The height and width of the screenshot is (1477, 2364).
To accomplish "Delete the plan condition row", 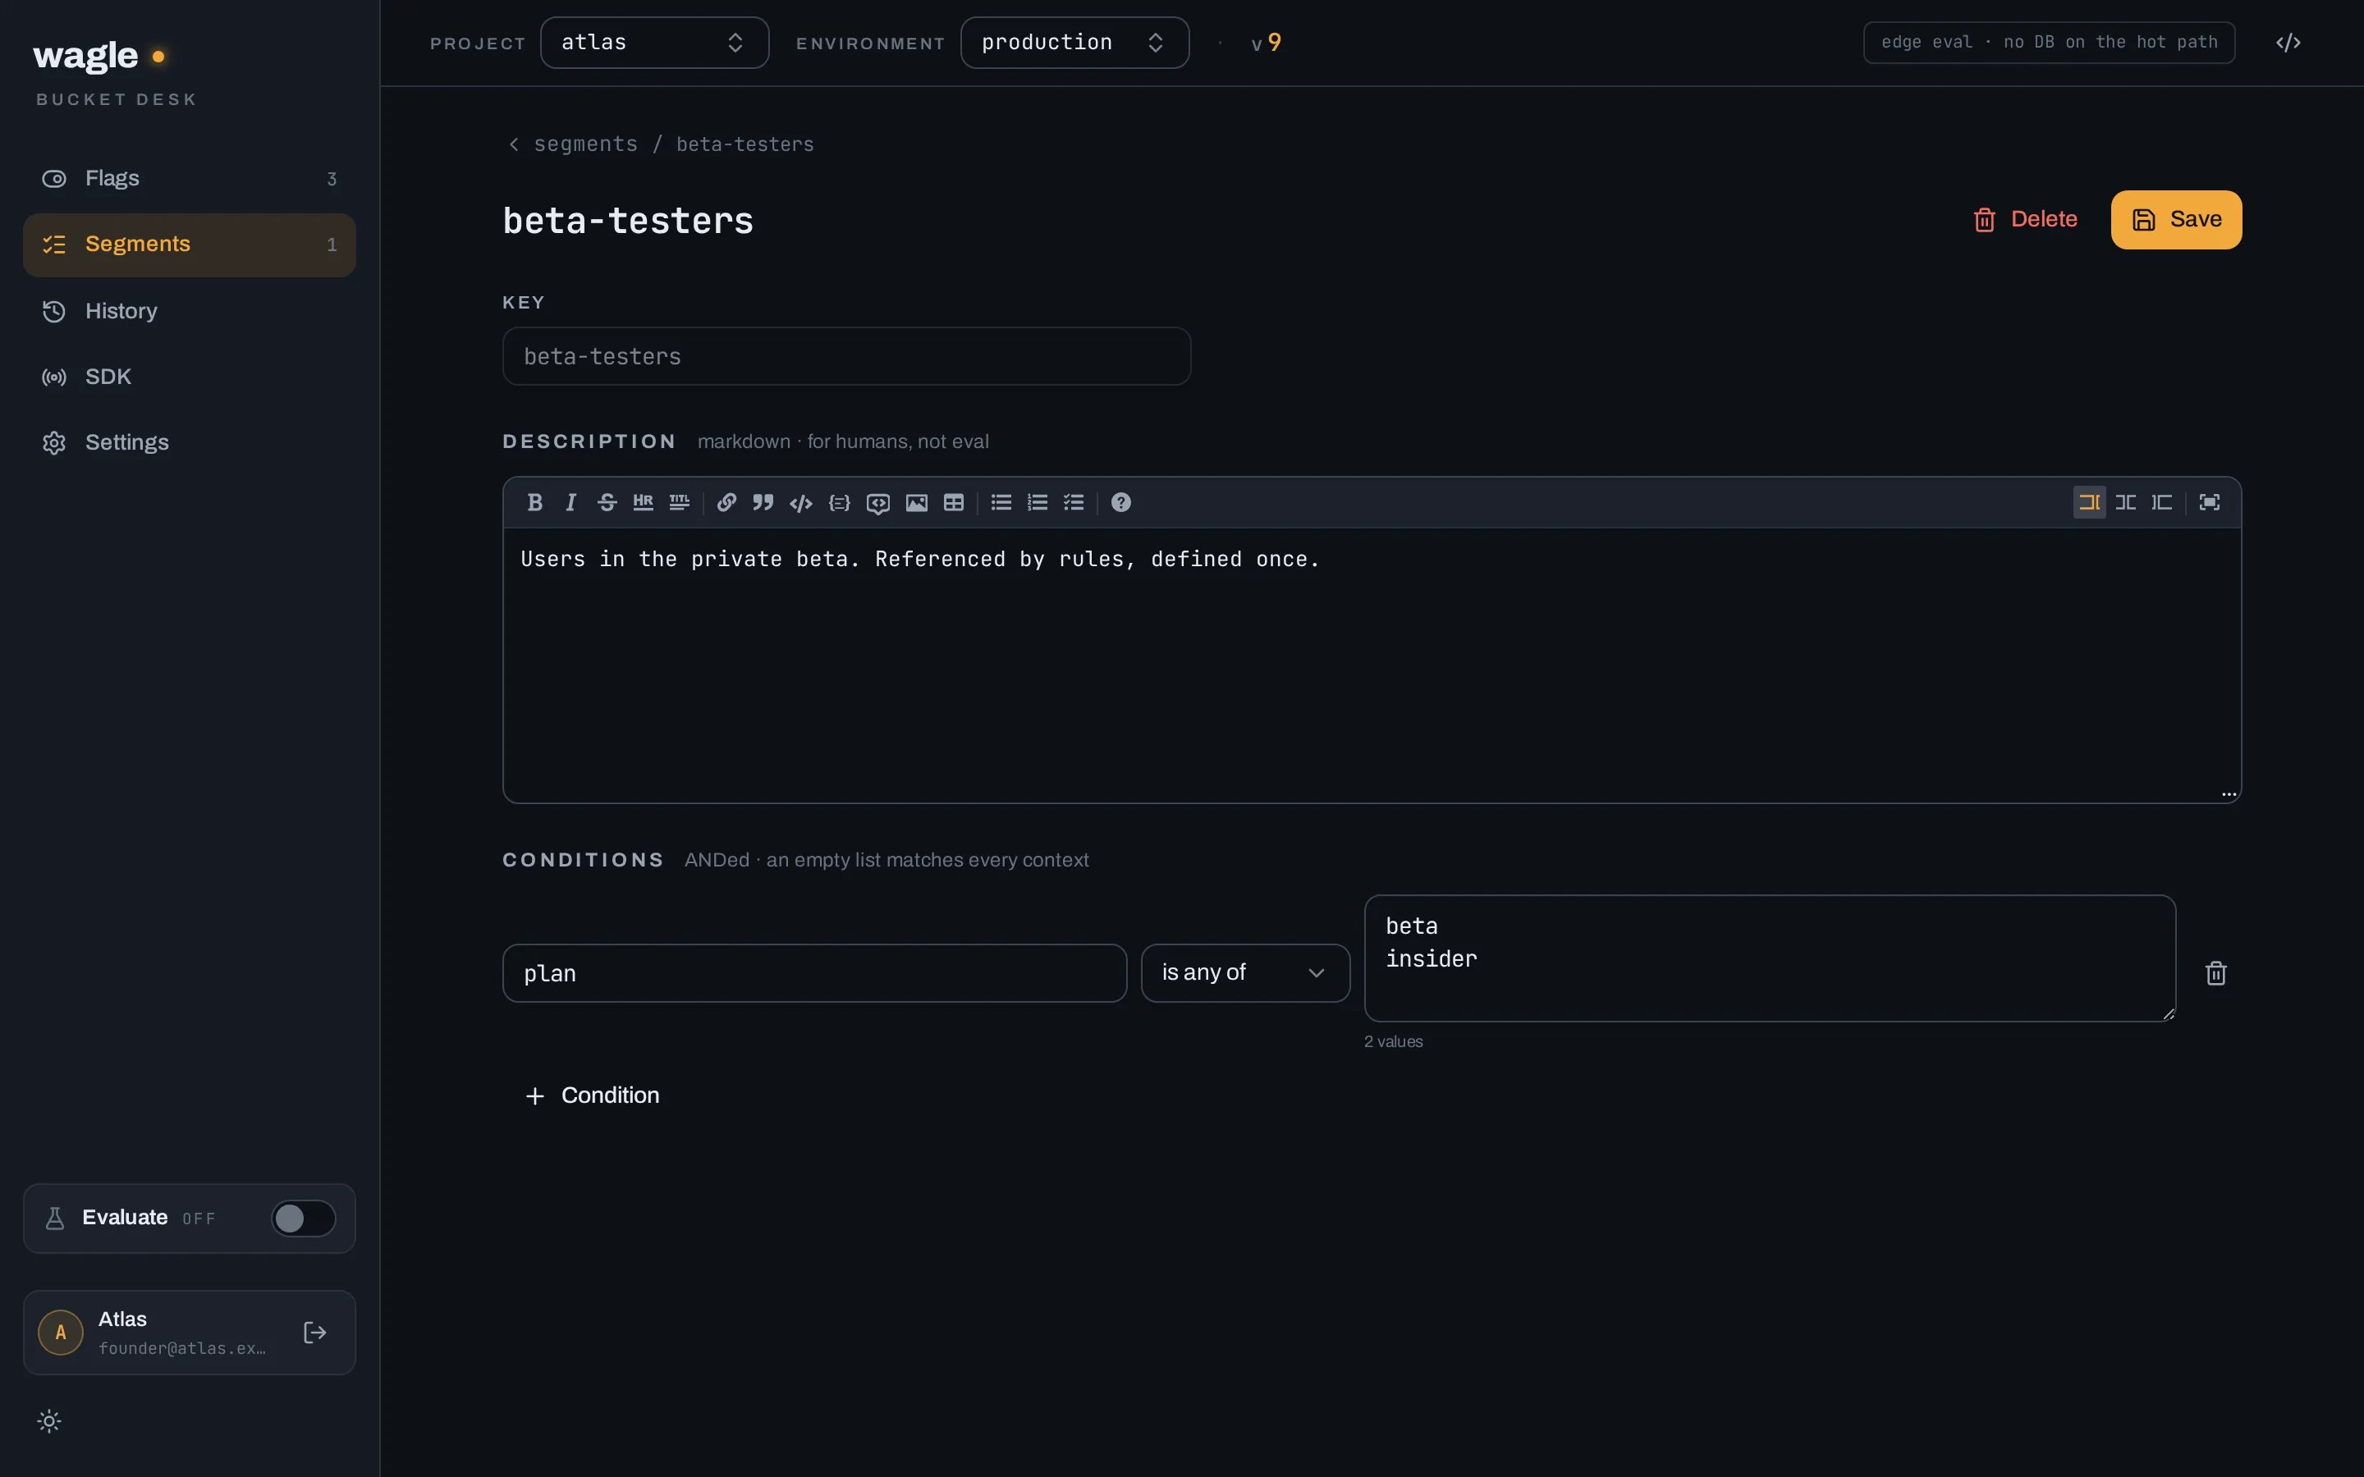I will (2215, 973).
